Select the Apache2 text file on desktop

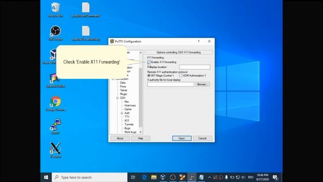point(86,33)
